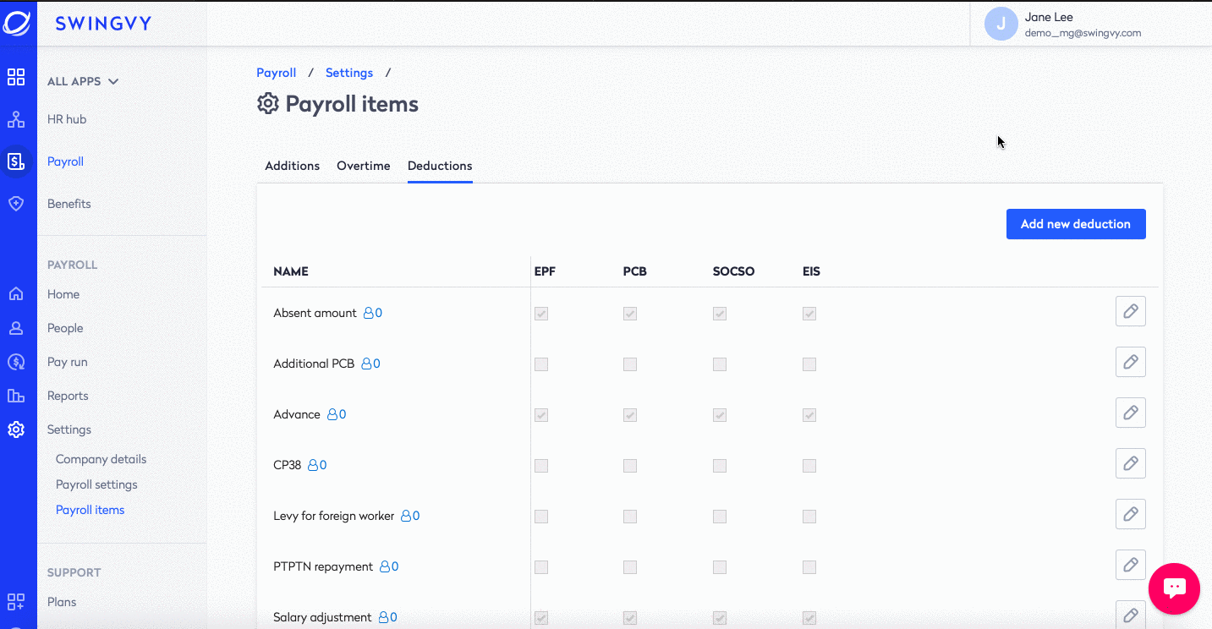Edit the Advance deduction

(x=1130, y=413)
